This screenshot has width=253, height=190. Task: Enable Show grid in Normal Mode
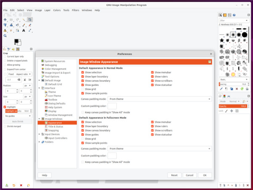(83, 89)
